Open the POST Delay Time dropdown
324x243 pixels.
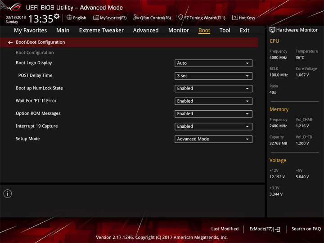click(213, 76)
